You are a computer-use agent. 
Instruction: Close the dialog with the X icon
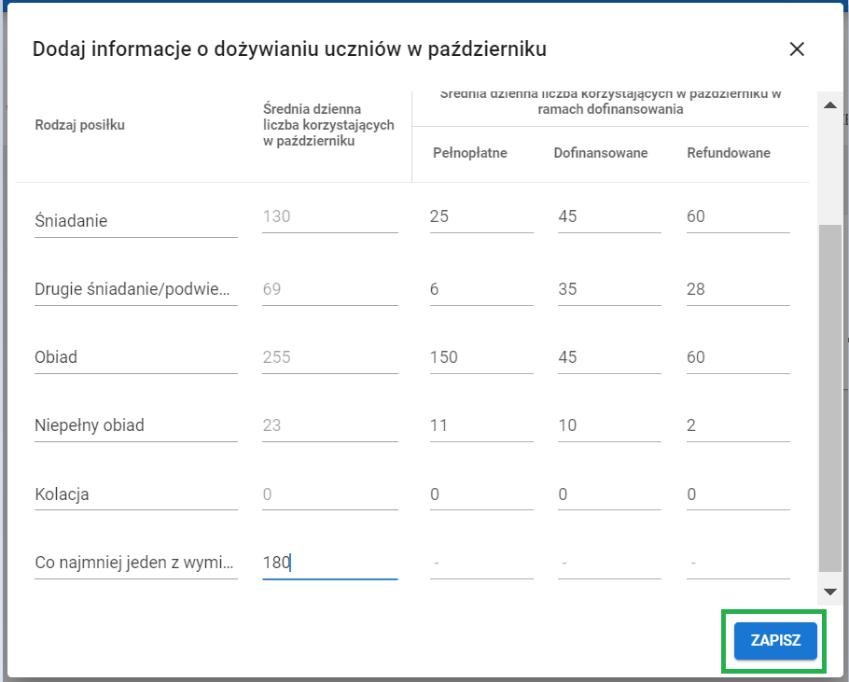pyautogui.click(x=798, y=49)
